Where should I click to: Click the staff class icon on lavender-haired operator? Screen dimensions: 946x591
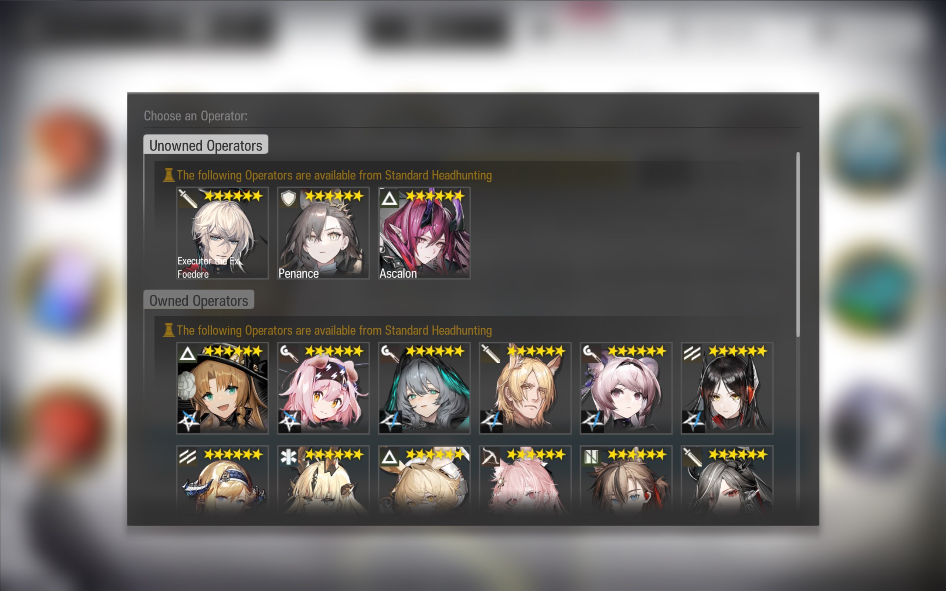[591, 353]
